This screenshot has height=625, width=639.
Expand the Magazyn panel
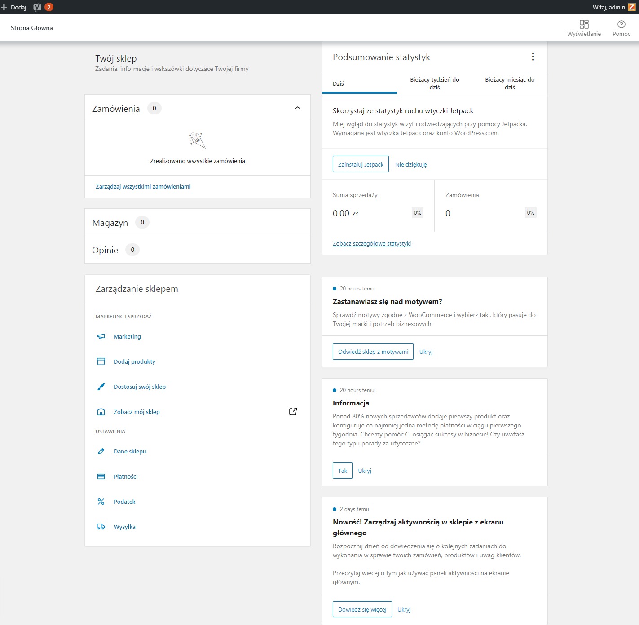pyautogui.click(x=198, y=222)
